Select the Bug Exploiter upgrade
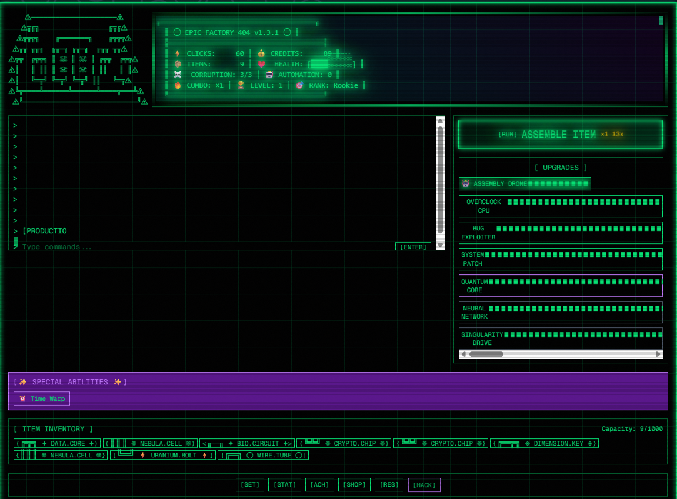 pos(561,233)
